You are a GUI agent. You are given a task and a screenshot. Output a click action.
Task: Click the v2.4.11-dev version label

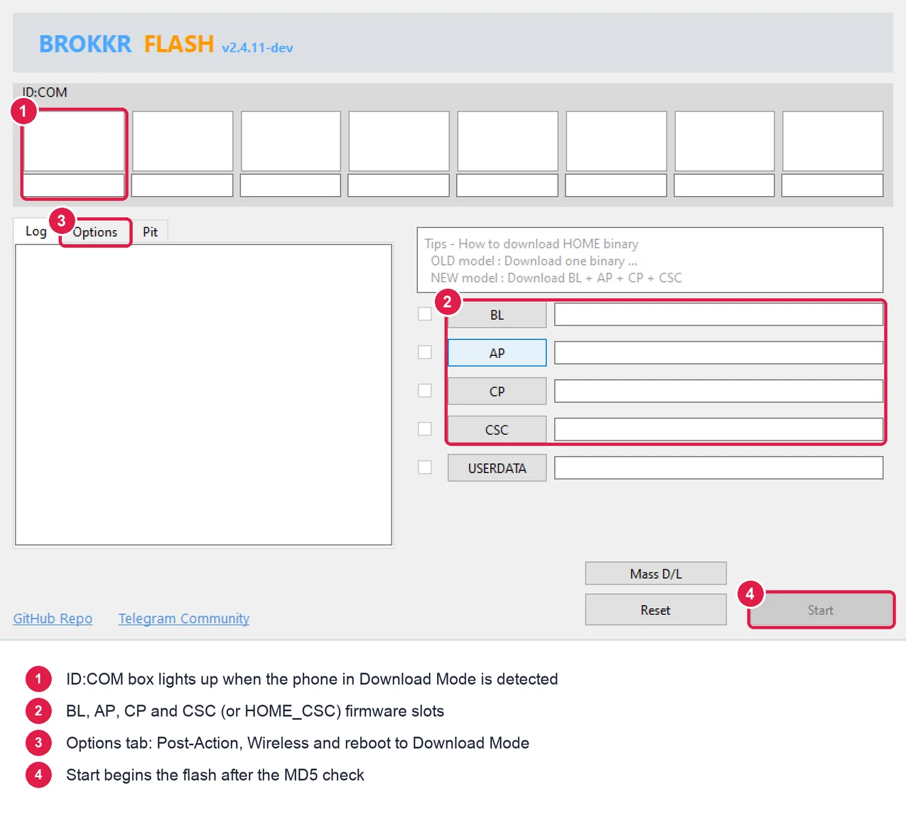tap(257, 48)
